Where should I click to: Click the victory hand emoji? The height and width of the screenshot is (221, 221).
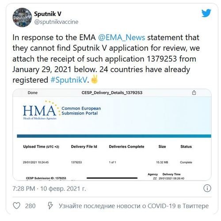click(95, 79)
